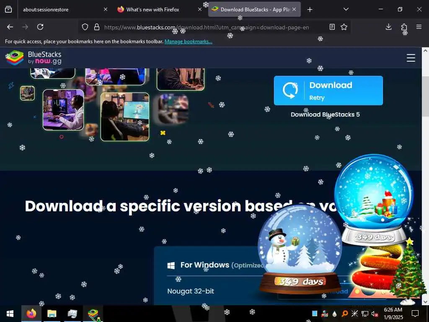Open the clock showing 6:26 AM
This screenshot has height=322, width=429.
[393, 314]
